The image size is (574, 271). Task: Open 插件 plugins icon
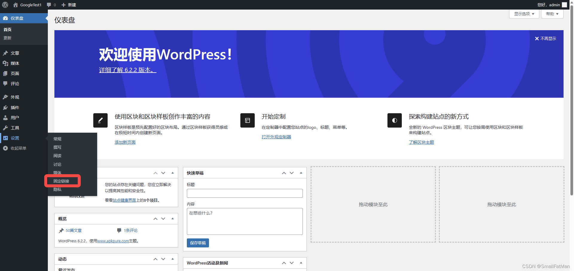click(x=5, y=108)
